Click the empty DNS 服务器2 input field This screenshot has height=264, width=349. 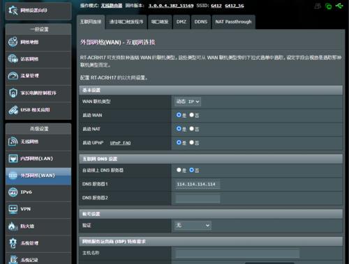click(198, 199)
